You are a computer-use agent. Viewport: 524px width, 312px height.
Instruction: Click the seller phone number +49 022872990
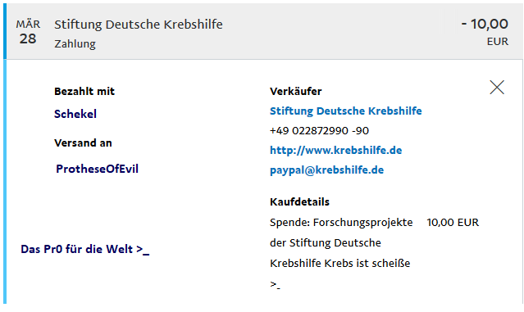click(319, 130)
